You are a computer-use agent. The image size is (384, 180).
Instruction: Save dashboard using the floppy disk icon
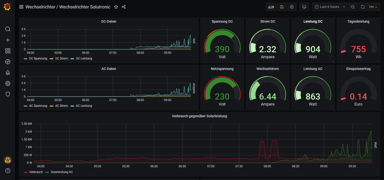click(282, 7)
